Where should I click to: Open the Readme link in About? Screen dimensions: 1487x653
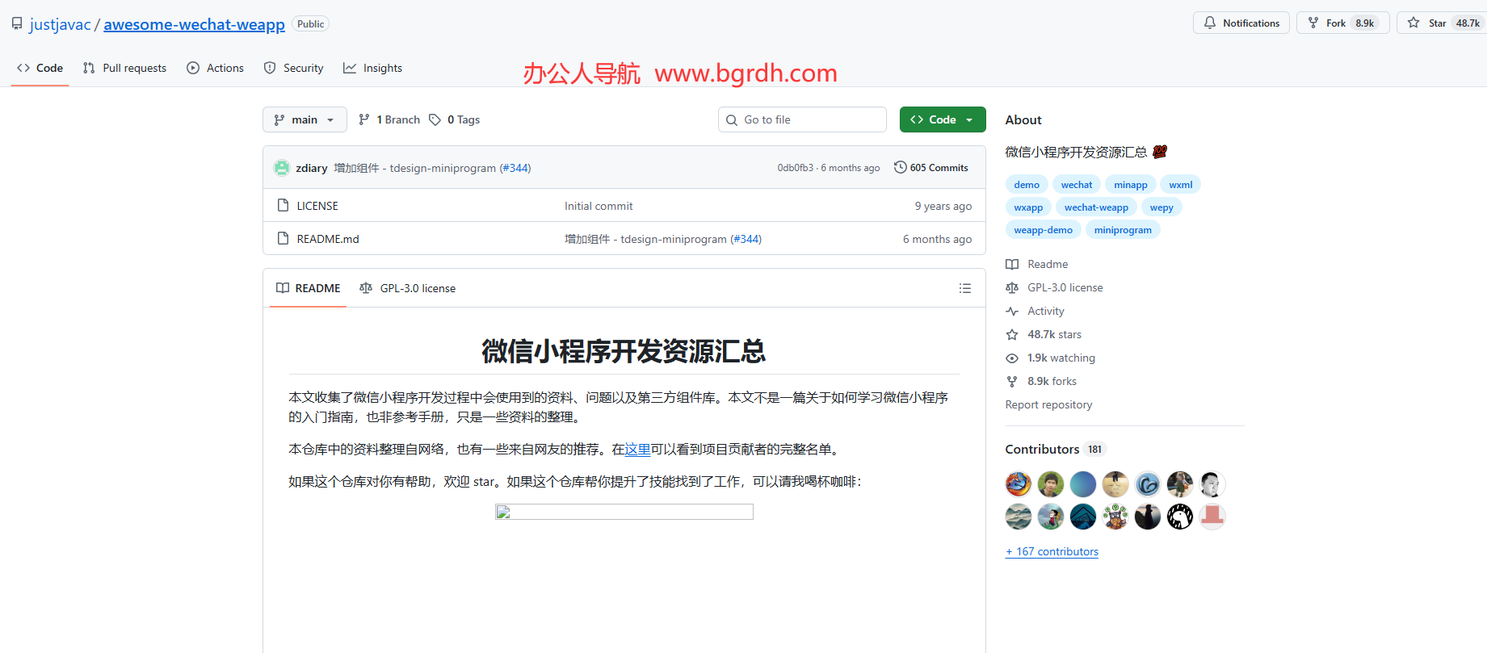[x=1037, y=264]
